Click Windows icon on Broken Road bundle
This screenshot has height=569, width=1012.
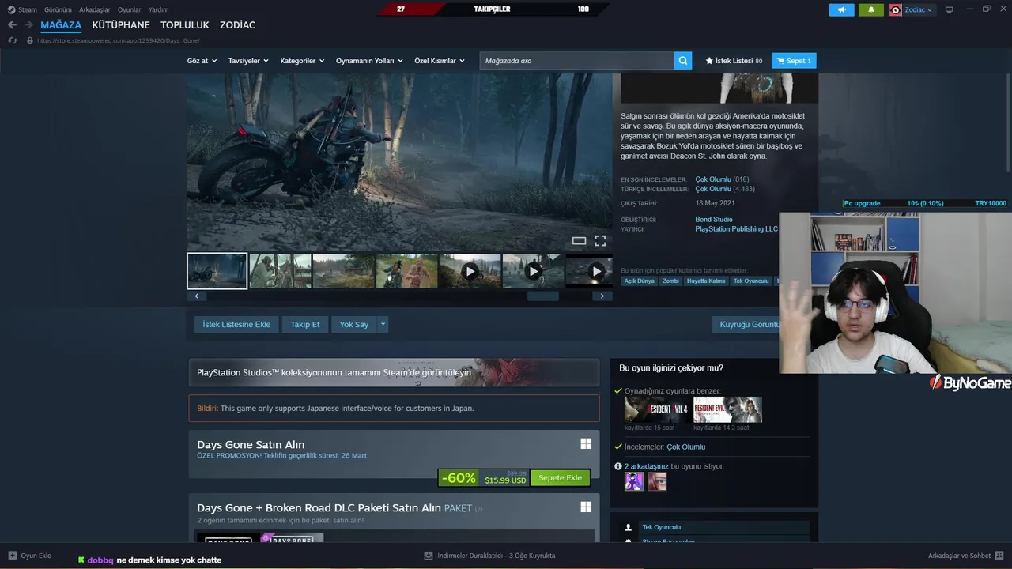pyautogui.click(x=586, y=507)
